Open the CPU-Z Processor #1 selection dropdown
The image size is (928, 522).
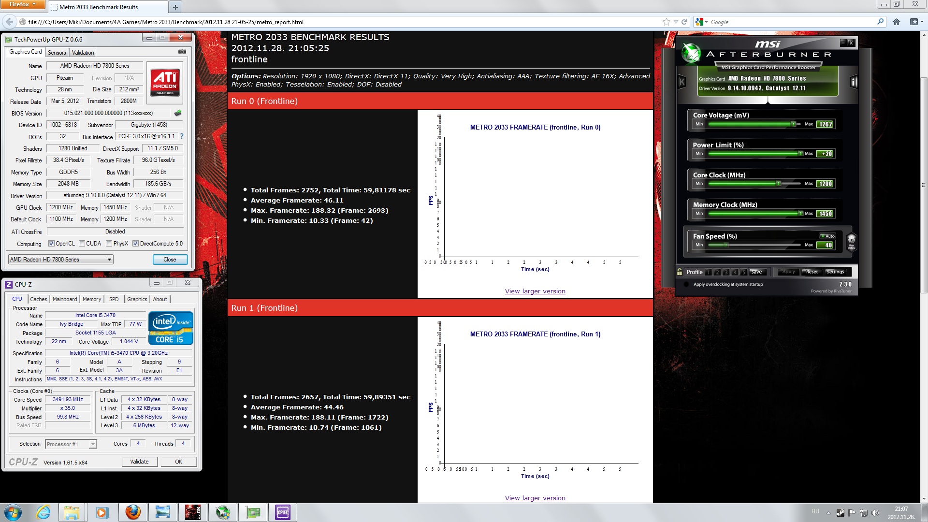coord(71,444)
